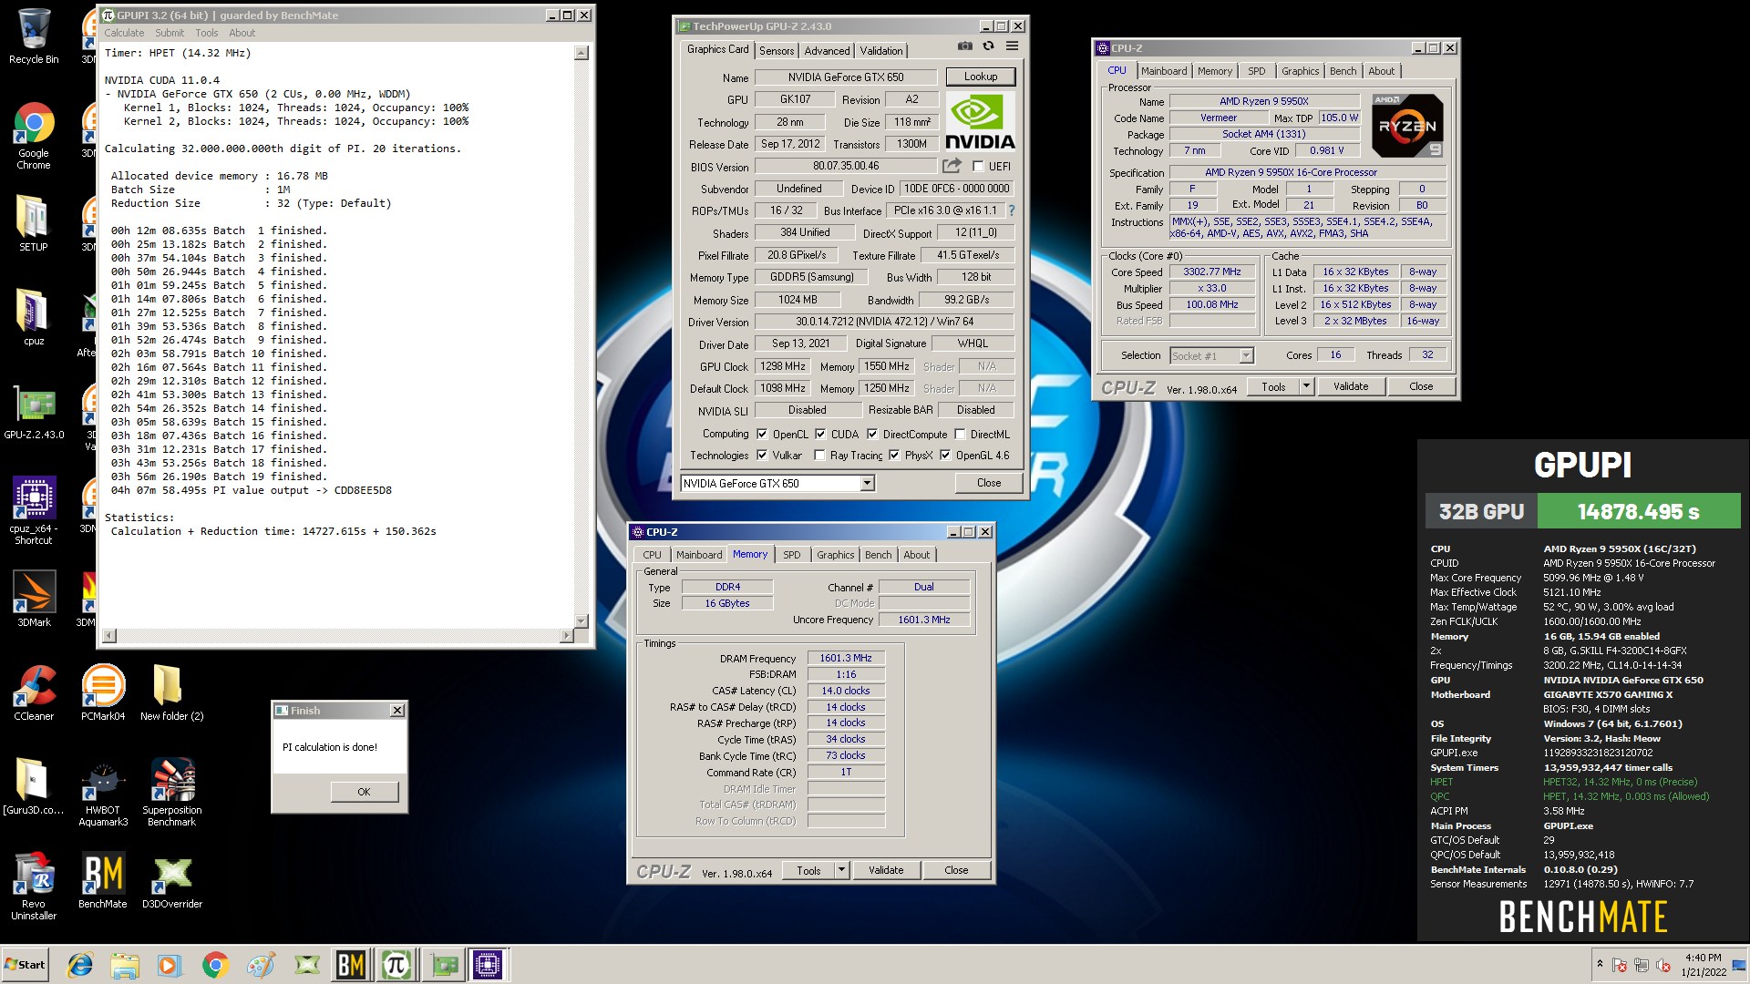Toggle the UEFI checkbox in GPU-Z
Screen dimensions: 1750x984
point(978,167)
